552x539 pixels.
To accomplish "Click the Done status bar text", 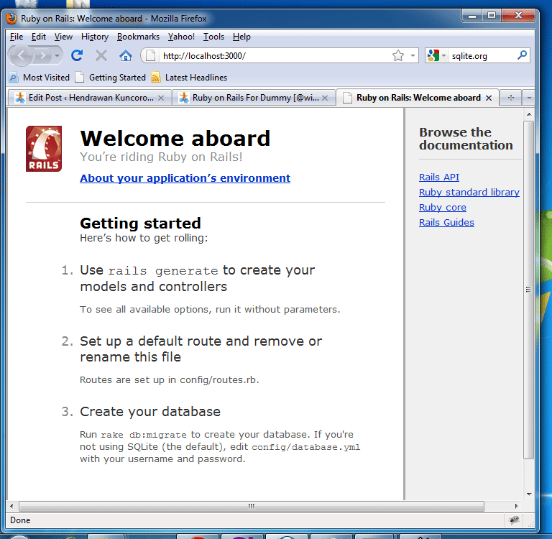I will (x=20, y=520).
